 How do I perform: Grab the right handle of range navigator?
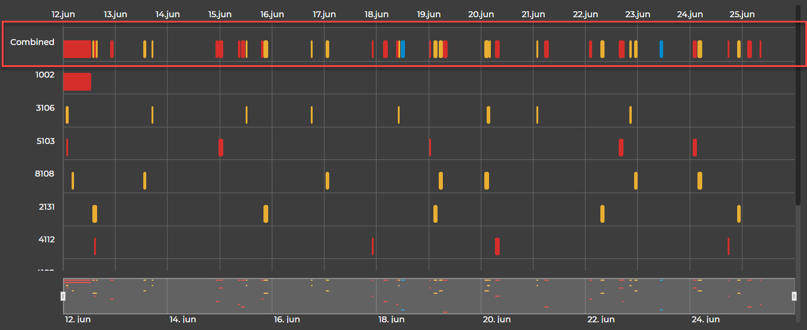(x=795, y=296)
